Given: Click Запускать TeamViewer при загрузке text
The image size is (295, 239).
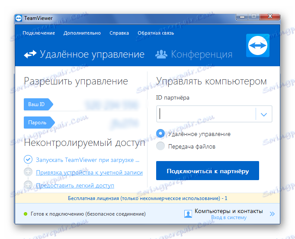Looking at the screenshot, I should click(x=88, y=160).
